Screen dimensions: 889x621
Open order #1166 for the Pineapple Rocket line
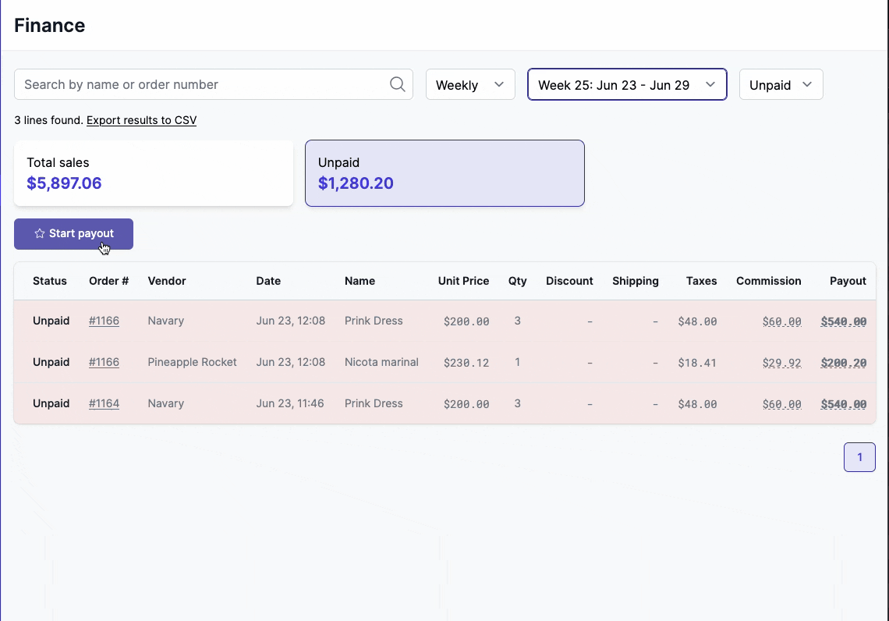[x=104, y=362]
